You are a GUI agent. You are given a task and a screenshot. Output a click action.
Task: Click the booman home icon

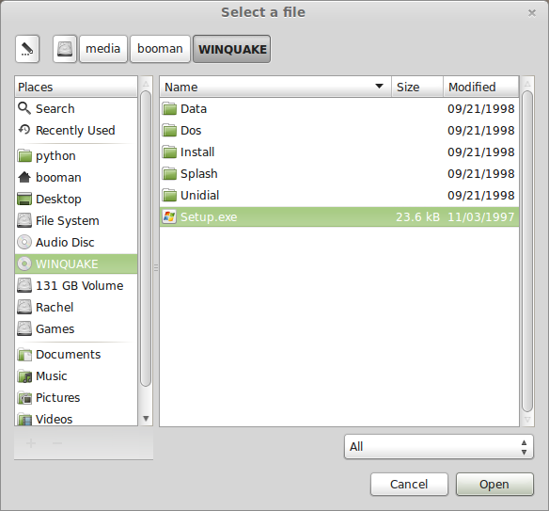tap(24, 177)
